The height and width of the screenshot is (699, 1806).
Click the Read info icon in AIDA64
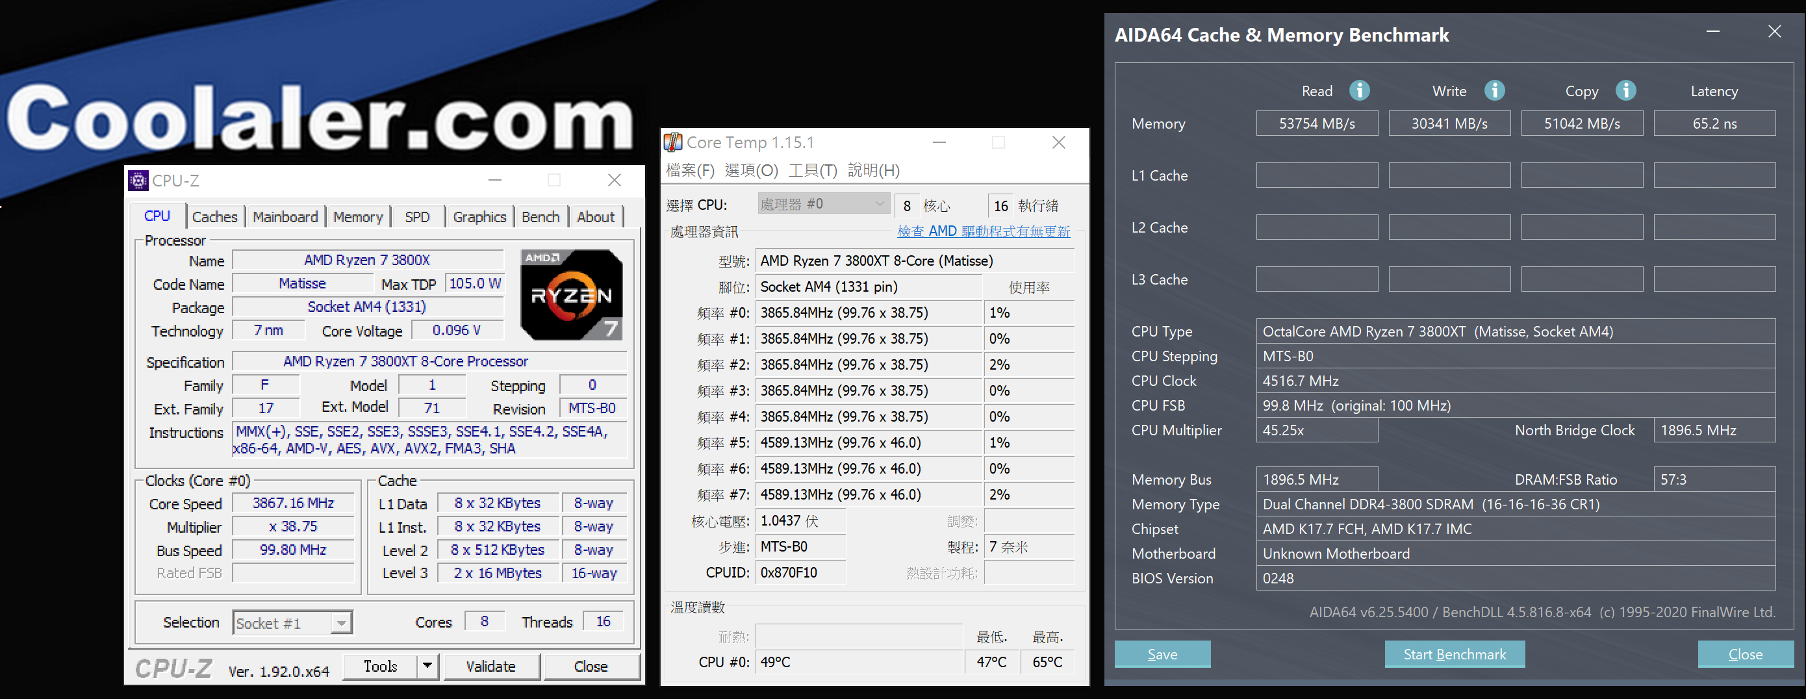1358,90
